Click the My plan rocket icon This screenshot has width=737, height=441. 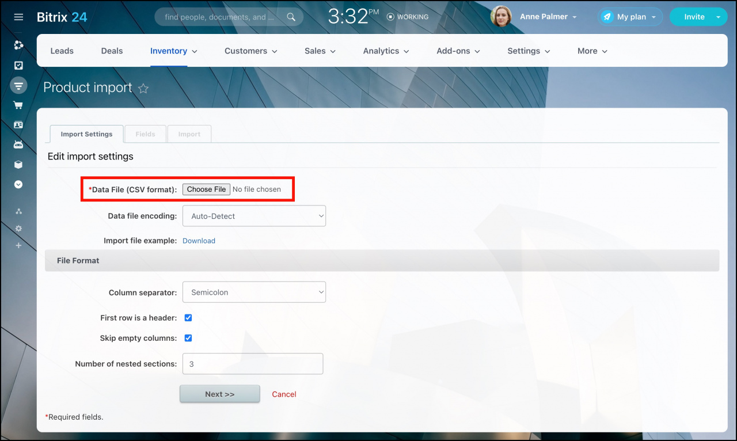click(x=607, y=17)
